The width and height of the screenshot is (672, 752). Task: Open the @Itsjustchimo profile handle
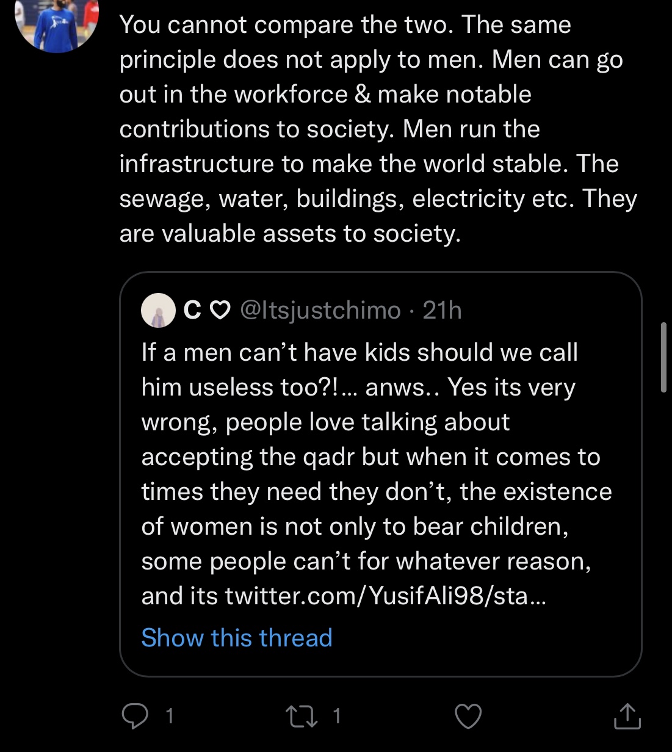click(x=320, y=311)
